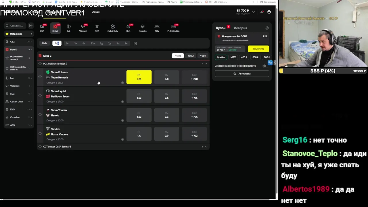Screen dimensions: 368x207
Task: Expand LoL in the sidebar
Action: click(31, 78)
